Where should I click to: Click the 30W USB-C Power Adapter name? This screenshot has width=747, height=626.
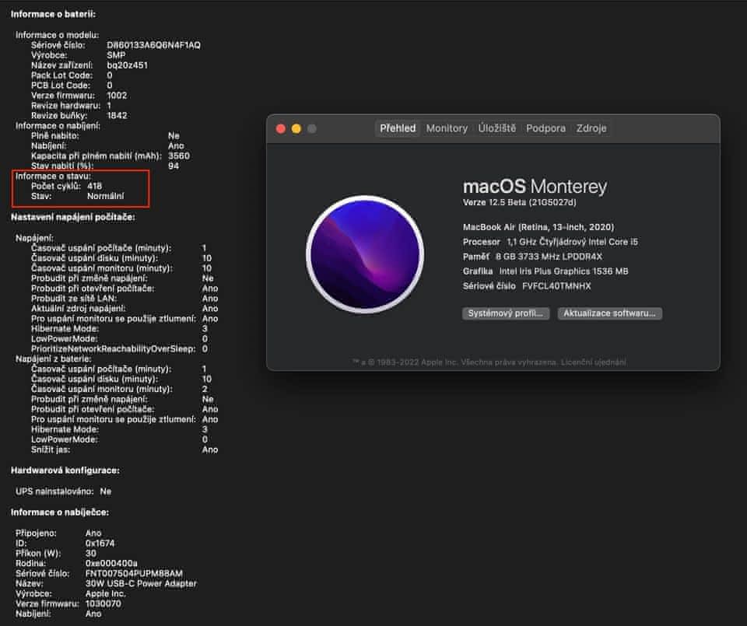coord(141,584)
